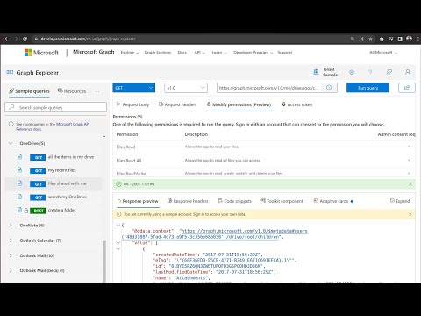Click the Run query button
Viewport: 421px width, 316px height.
click(x=367, y=88)
